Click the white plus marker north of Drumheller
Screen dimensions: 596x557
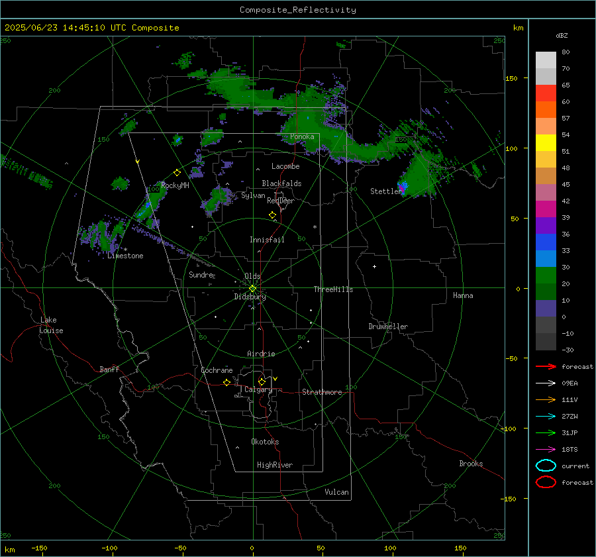pos(374,266)
